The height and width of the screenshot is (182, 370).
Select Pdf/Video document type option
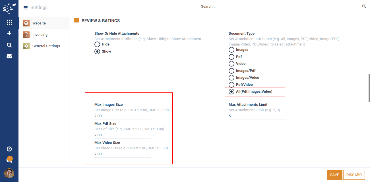pos(231,85)
